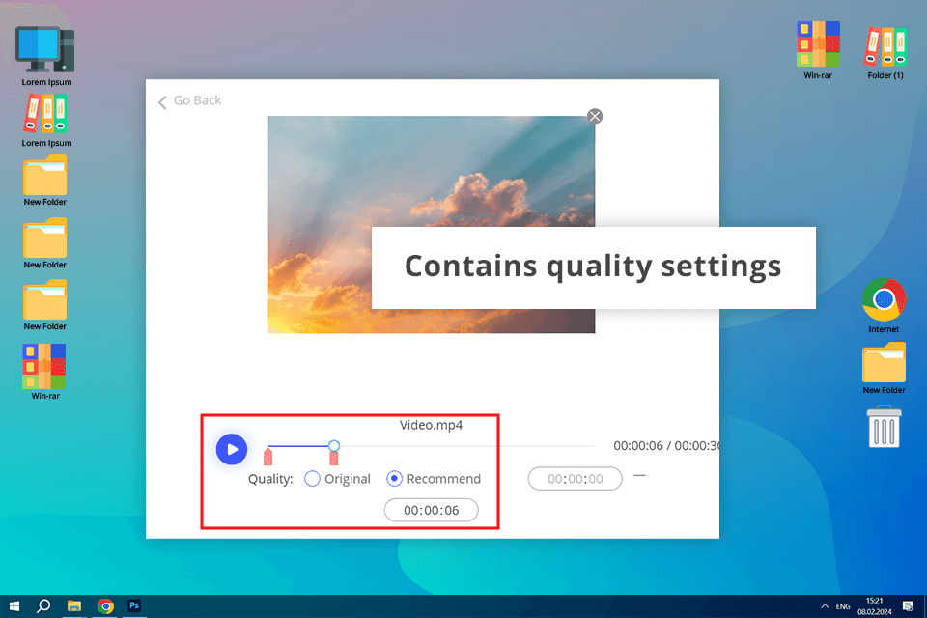The height and width of the screenshot is (618, 927).
Task: Open the Windows Start menu
Action: point(14,606)
